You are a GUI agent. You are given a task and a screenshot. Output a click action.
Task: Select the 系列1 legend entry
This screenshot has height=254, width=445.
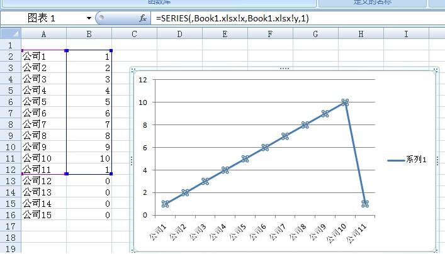pos(408,160)
